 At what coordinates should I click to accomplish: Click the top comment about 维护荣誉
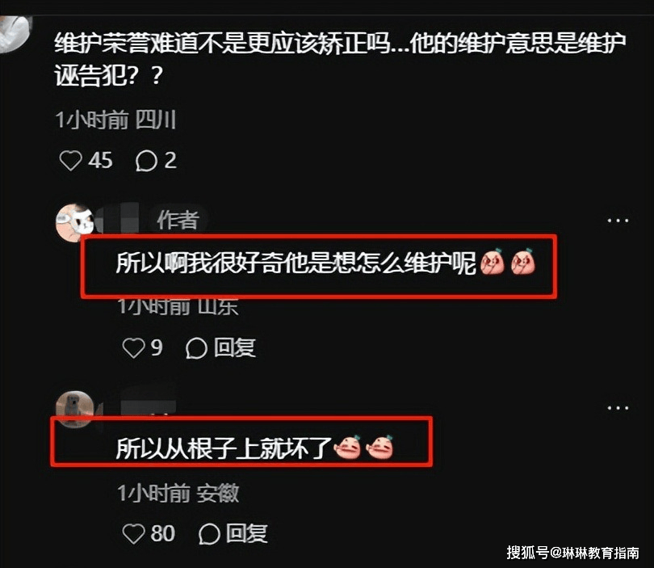pyautogui.click(x=340, y=59)
